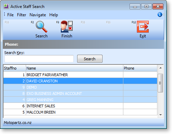The width and height of the screenshot is (172, 134).
Task: Sort by the Staffno column header
Action: (15, 68)
